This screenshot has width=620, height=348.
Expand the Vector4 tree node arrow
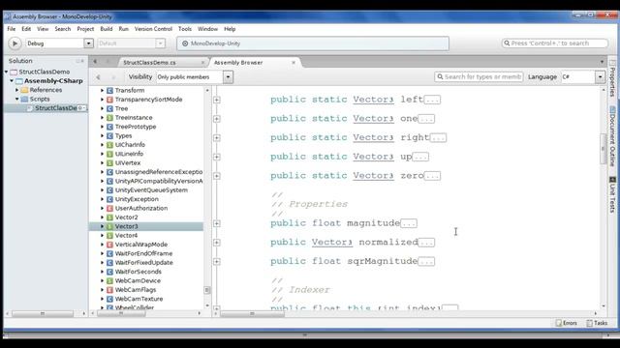pos(102,236)
